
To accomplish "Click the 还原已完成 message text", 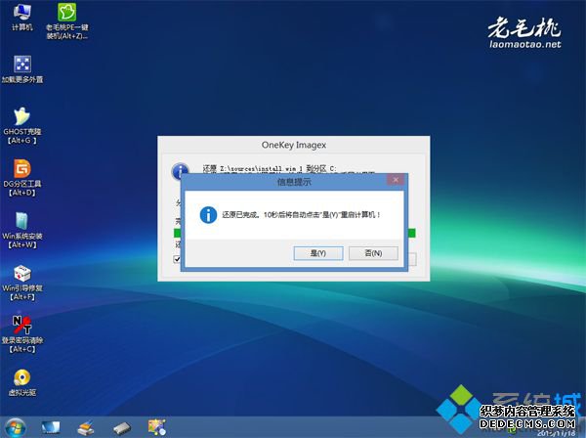I will tap(301, 215).
